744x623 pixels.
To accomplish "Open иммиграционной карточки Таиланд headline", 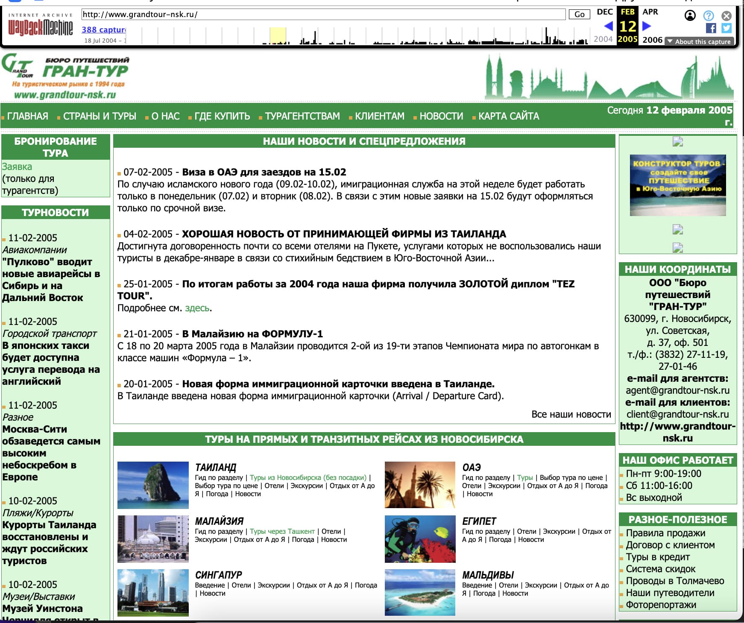I will click(338, 384).
